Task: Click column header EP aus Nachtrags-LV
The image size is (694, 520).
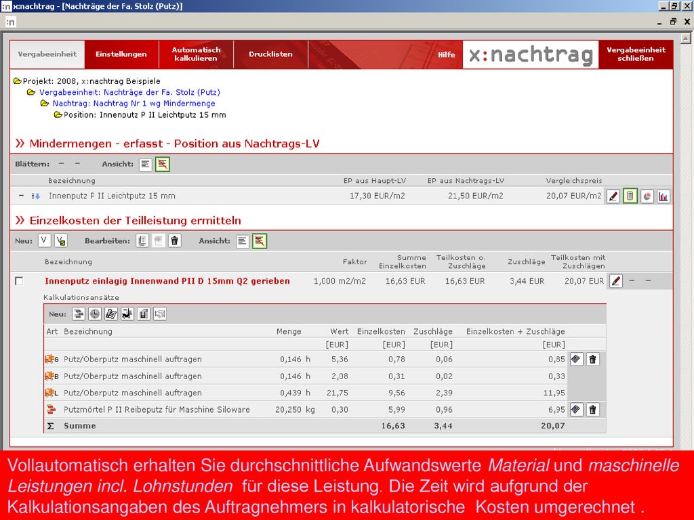Action: tap(466, 180)
